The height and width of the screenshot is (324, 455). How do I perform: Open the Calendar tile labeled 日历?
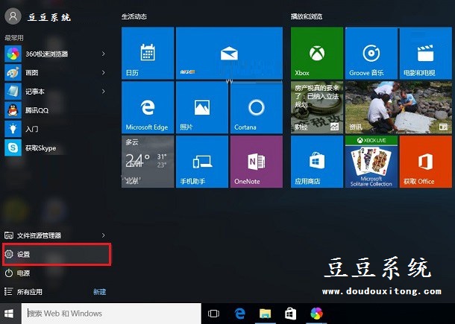pyautogui.click(x=148, y=53)
